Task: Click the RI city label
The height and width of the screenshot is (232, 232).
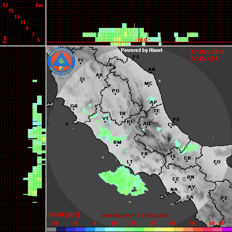Action: click(x=129, y=122)
